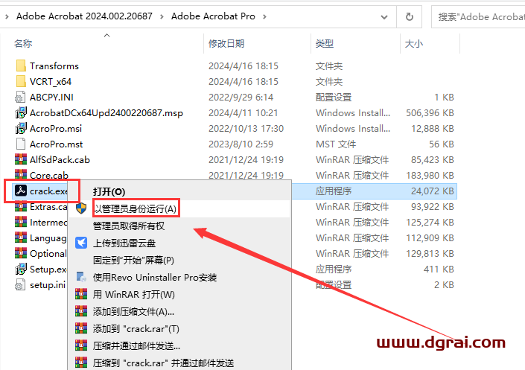The width and height of the screenshot is (525, 370).
Task: Select the AcrobatDCx64Upd2400220687.msp installer icon
Action: pyautogui.click(x=20, y=113)
